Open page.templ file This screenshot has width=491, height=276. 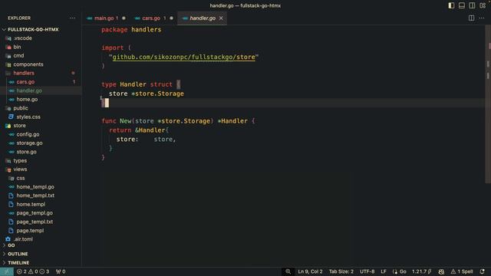(30, 231)
